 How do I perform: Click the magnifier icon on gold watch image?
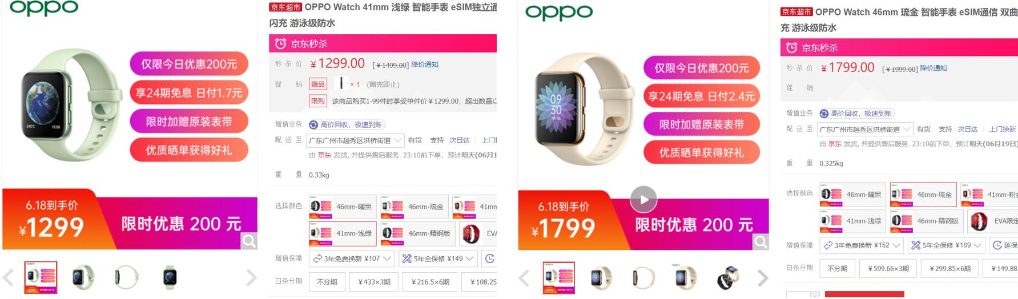[761, 242]
